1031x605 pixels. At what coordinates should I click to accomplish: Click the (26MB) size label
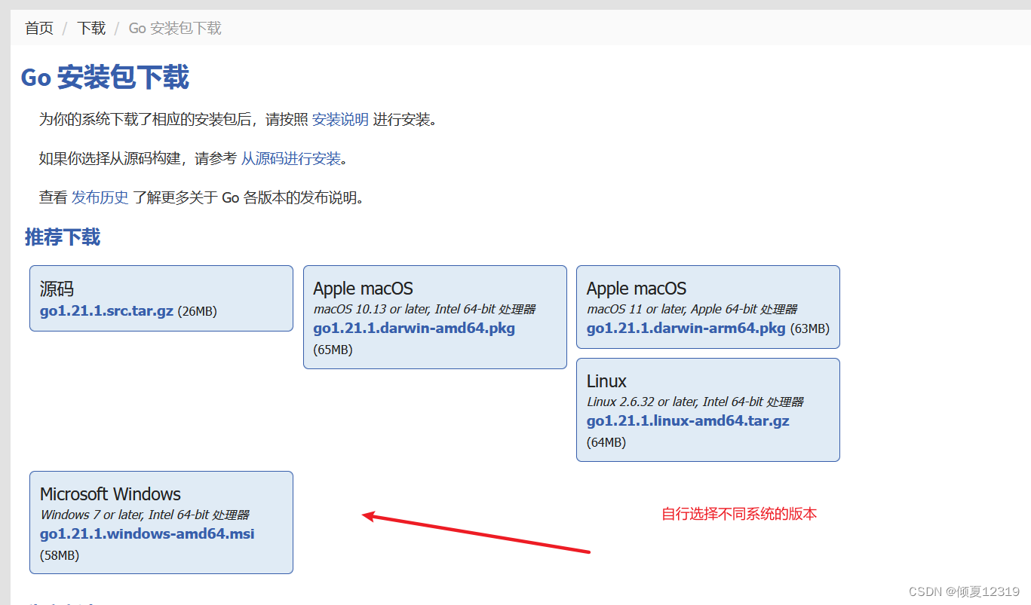click(197, 312)
